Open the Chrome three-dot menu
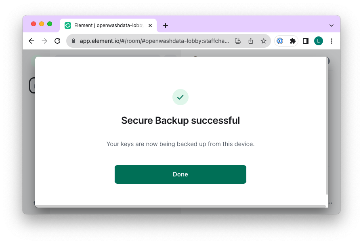 coord(332,41)
